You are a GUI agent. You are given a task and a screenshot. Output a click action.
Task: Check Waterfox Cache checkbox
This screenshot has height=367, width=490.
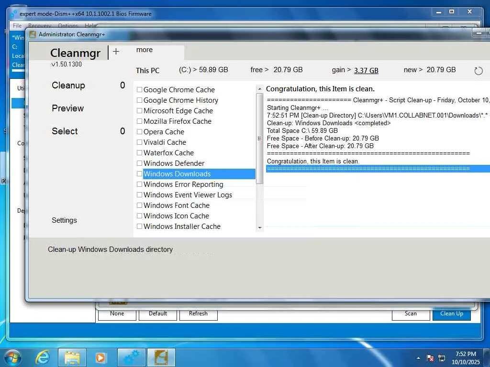click(x=139, y=153)
